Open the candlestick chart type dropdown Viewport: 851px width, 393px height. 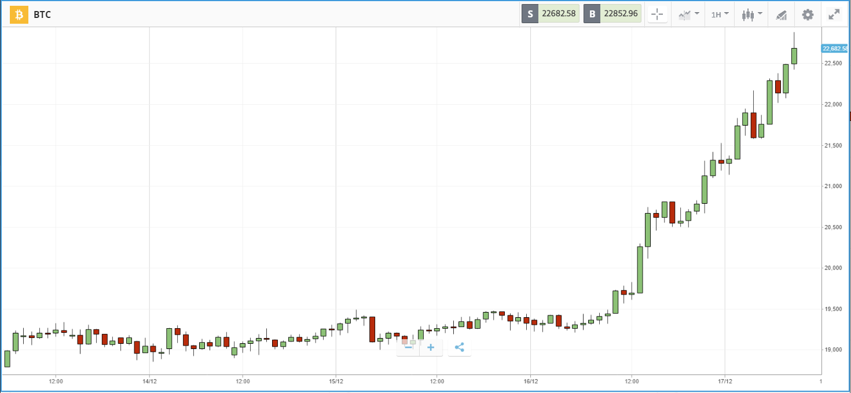click(752, 14)
